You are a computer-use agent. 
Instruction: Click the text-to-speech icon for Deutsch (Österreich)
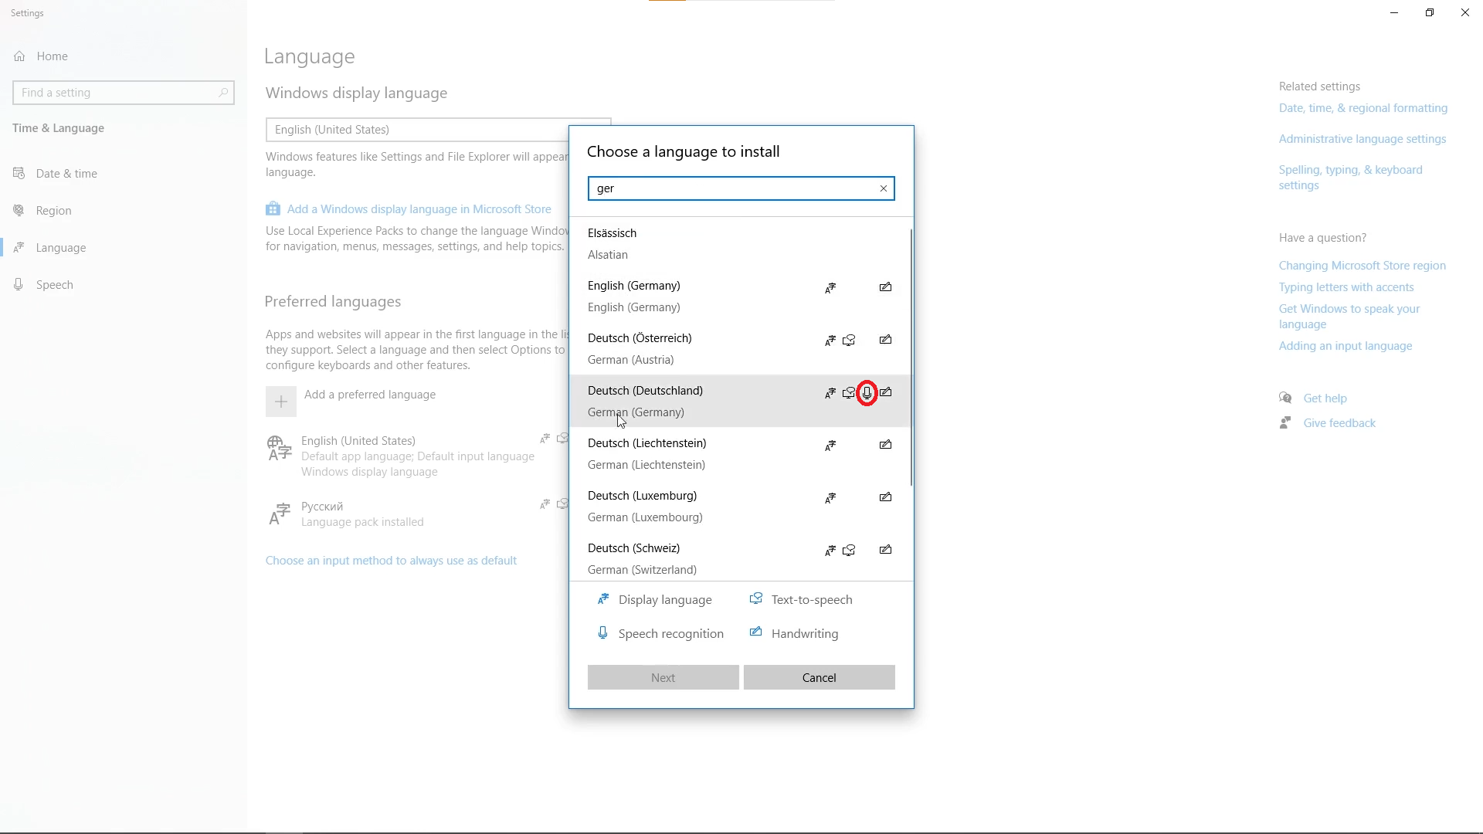coord(849,339)
